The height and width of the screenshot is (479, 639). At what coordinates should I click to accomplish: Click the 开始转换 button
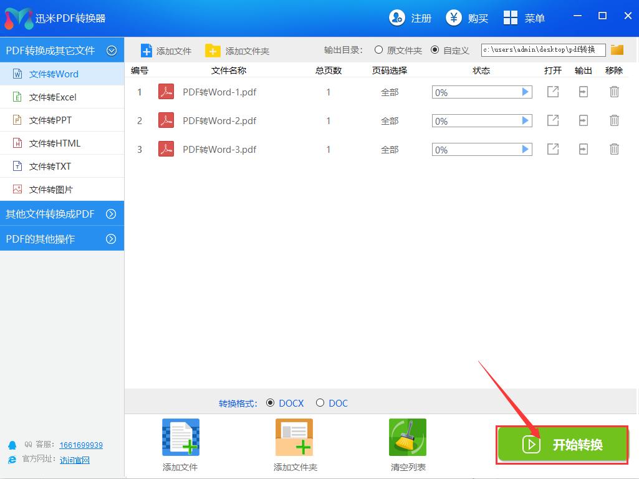click(562, 445)
